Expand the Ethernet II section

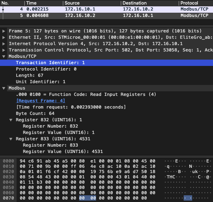(x=4, y=37)
